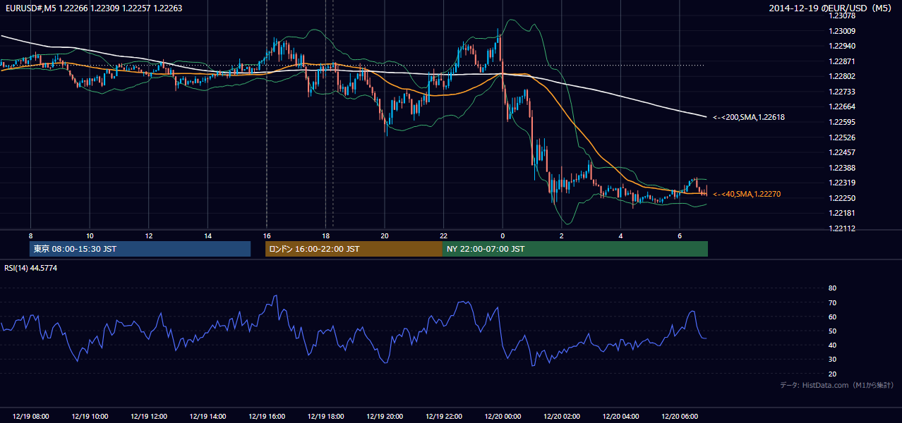Click price axis value 1.22388

pyautogui.click(x=842, y=168)
